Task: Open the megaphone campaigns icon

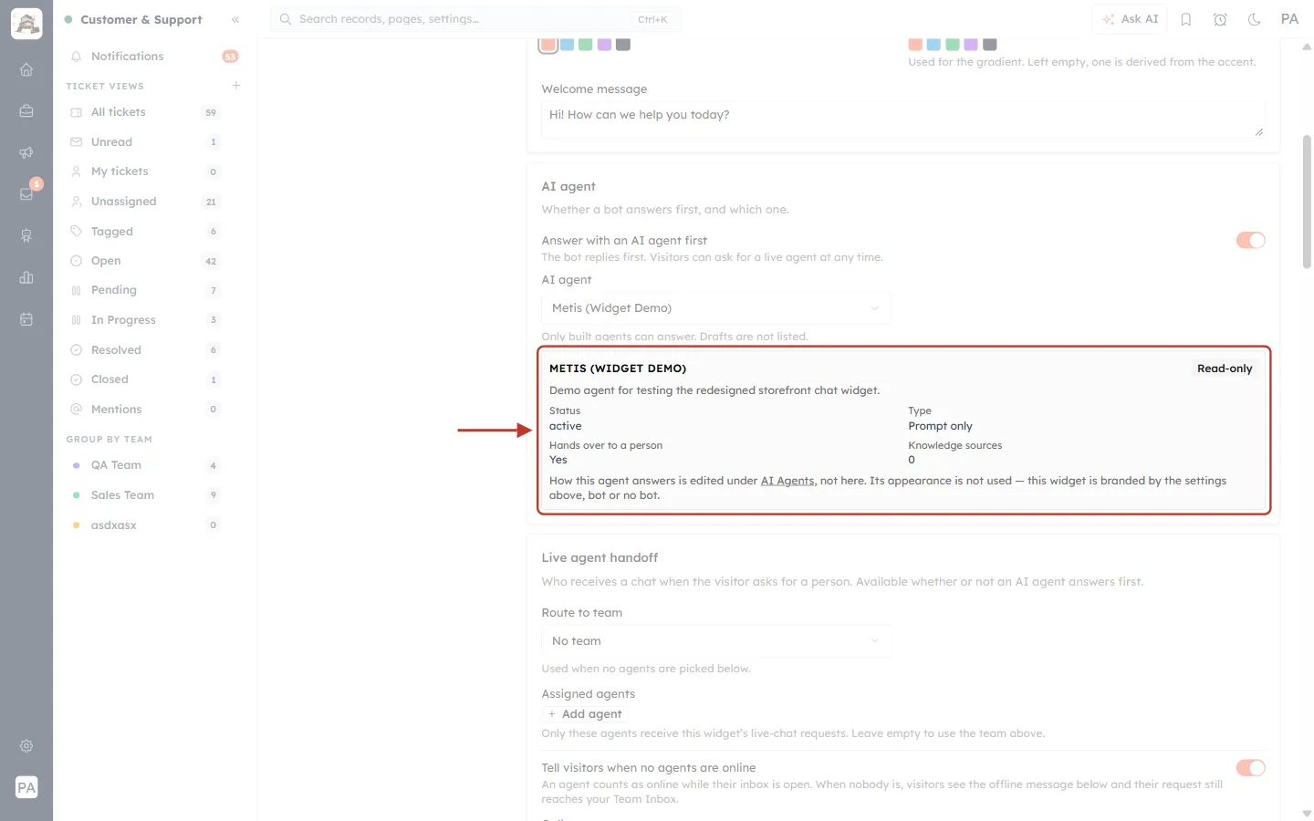Action: 26,152
